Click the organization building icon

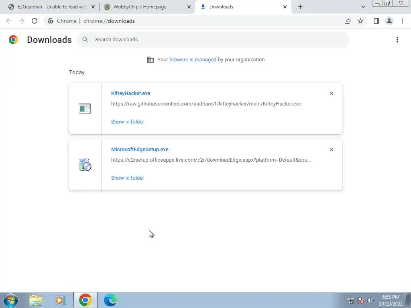point(151,60)
